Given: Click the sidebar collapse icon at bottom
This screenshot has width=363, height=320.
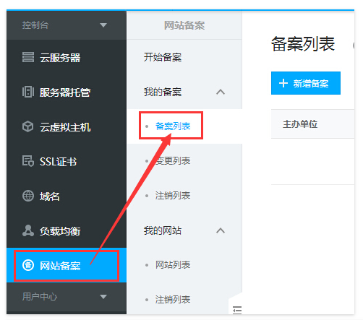Looking at the screenshot, I should point(237,310).
